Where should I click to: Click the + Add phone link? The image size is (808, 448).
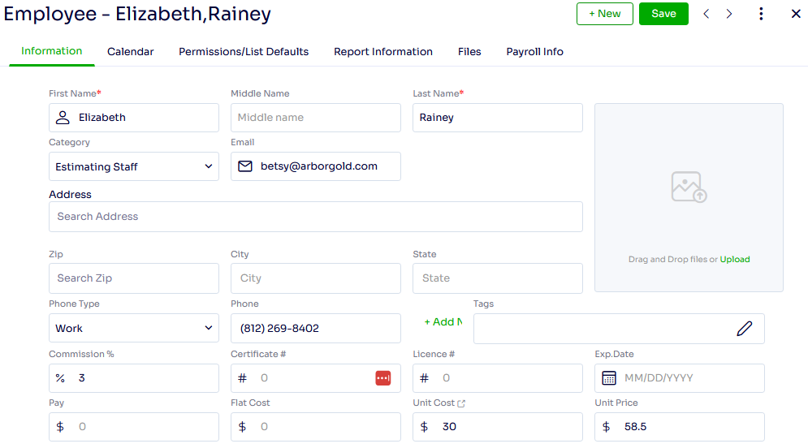click(x=443, y=322)
